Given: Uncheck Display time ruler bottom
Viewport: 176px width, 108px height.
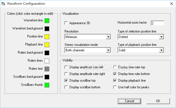Looking at the screenshot, I should click(x=115, y=74).
